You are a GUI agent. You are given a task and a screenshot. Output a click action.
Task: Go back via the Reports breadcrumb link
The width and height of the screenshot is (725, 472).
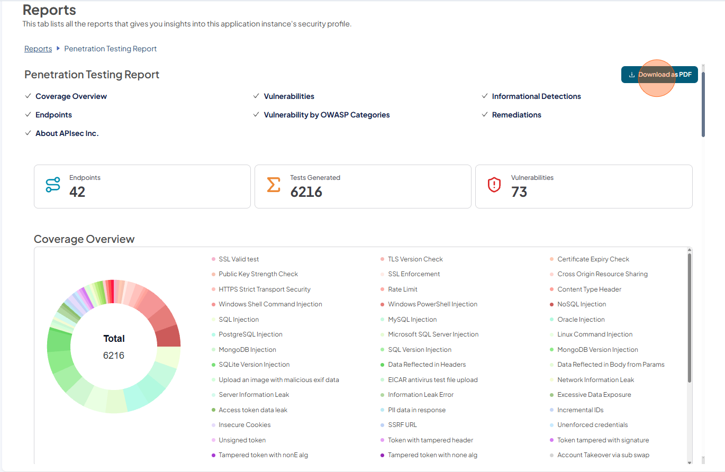38,49
